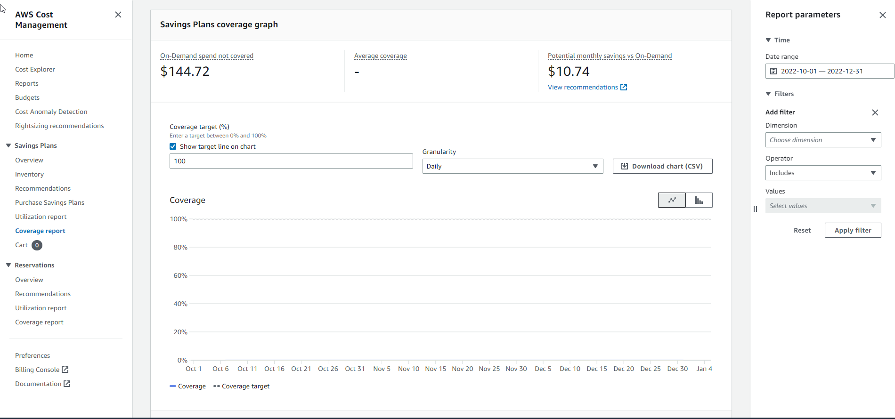Open Reservations Recommendations

(x=43, y=294)
